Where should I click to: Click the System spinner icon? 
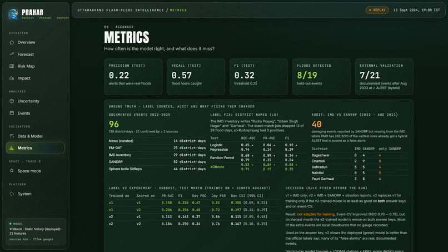click(x=12, y=194)
